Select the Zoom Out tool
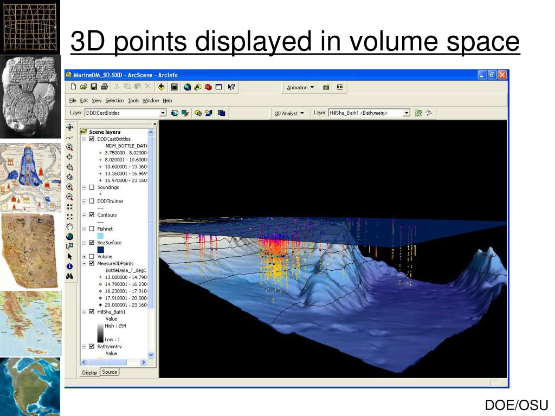The width and height of the screenshot is (555, 416). pyautogui.click(x=70, y=197)
